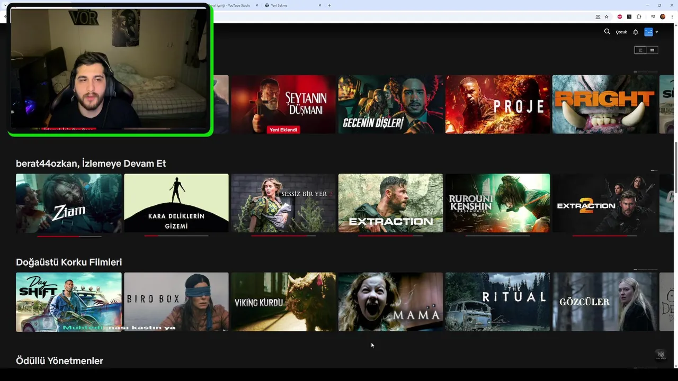The height and width of the screenshot is (381, 678).
Task: Click the Chrome profile avatar
Action: [663, 16]
